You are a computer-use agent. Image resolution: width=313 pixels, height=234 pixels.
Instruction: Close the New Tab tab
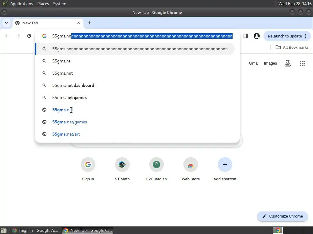point(79,23)
